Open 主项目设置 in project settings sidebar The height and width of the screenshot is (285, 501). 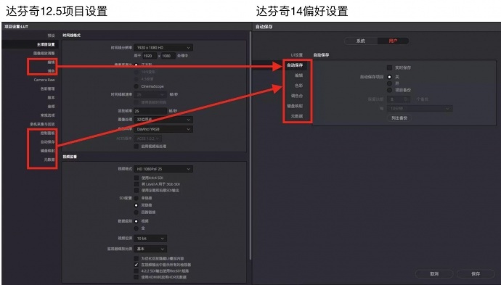point(46,44)
